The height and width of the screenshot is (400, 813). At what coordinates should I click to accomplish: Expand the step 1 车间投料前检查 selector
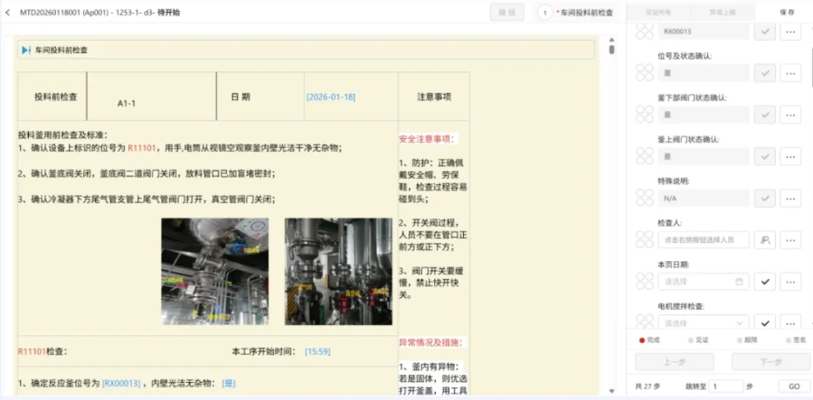click(579, 13)
